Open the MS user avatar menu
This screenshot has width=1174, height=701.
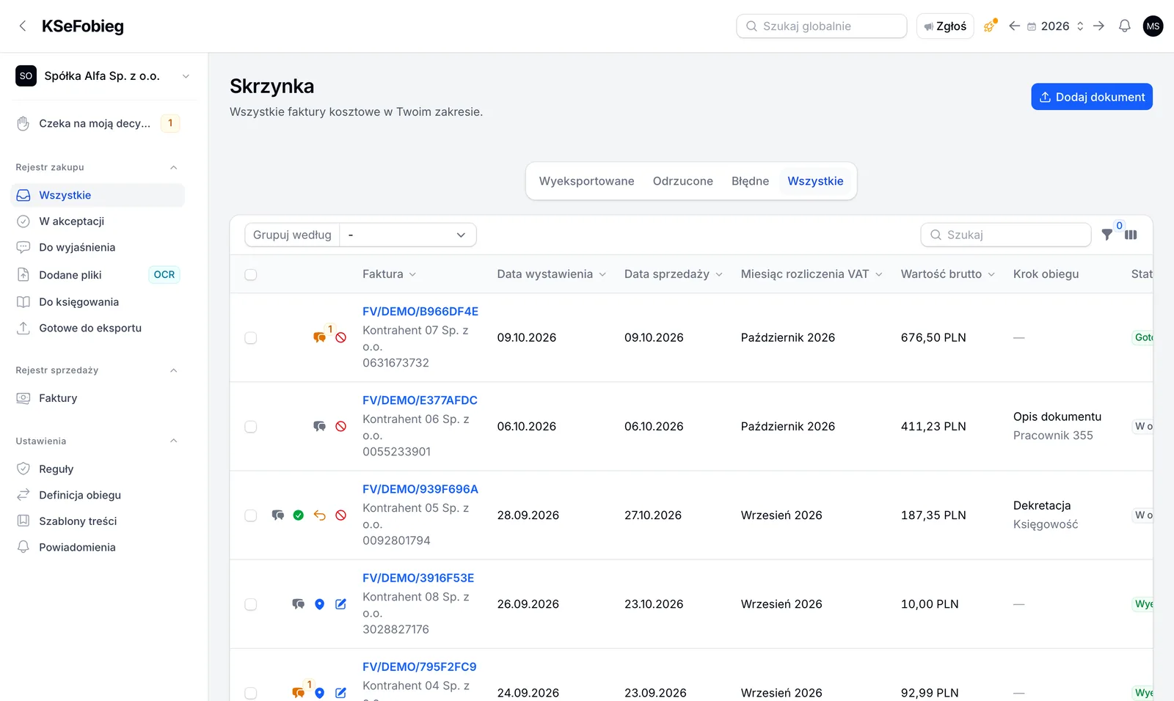tap(1153, 26)
